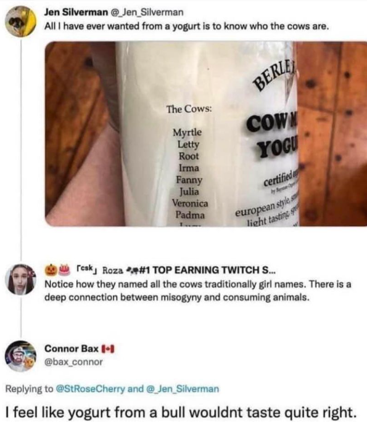Open the yogurt bottle photo
Screen dimensions: 367x422
click(x=206, y=134)
